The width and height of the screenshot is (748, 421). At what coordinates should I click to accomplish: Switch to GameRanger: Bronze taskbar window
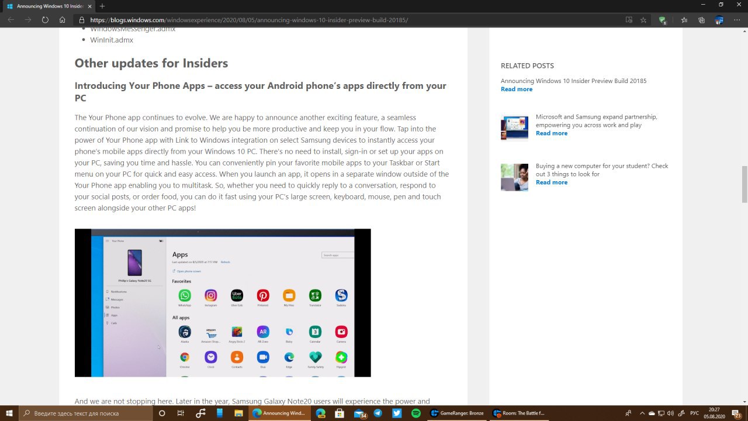[x=457, y=413]
